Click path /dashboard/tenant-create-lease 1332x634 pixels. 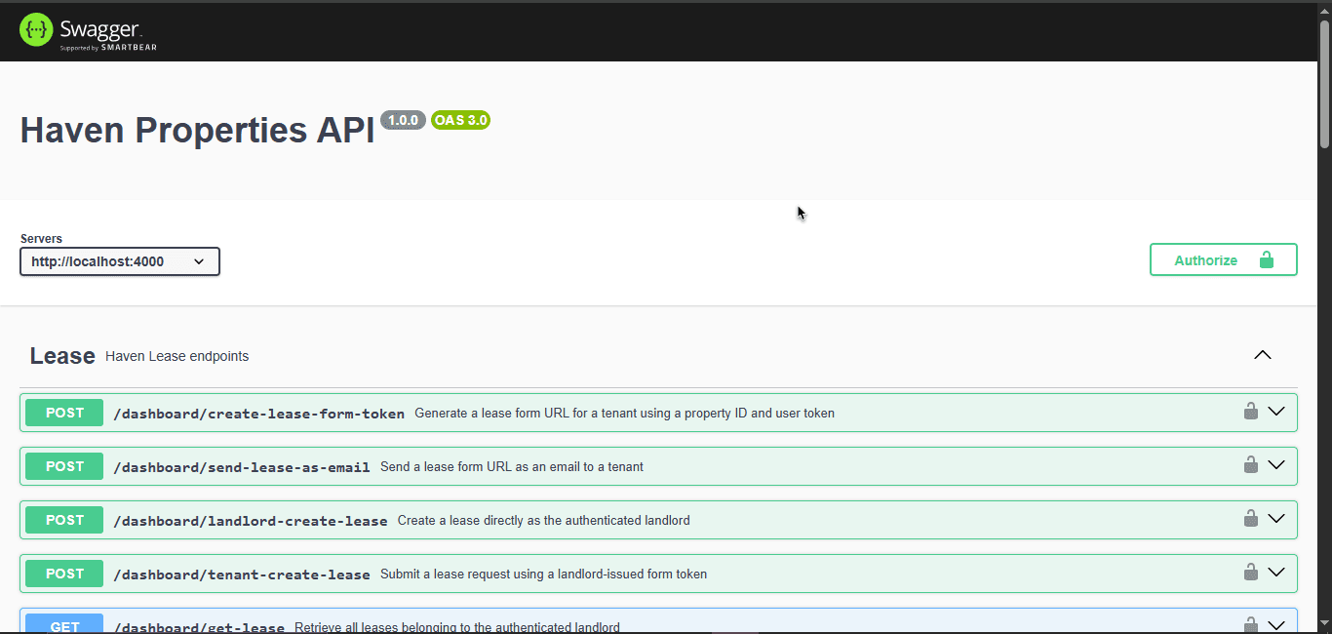[242, 575]
